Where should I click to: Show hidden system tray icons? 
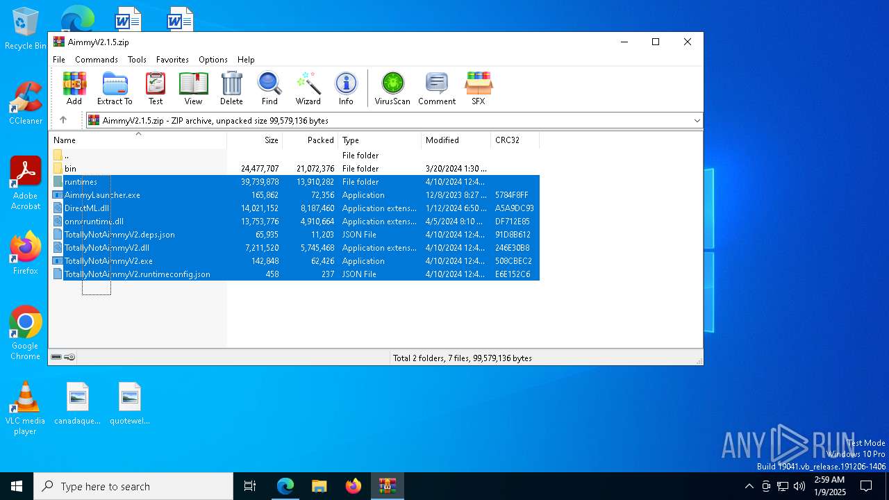point(749,486)
